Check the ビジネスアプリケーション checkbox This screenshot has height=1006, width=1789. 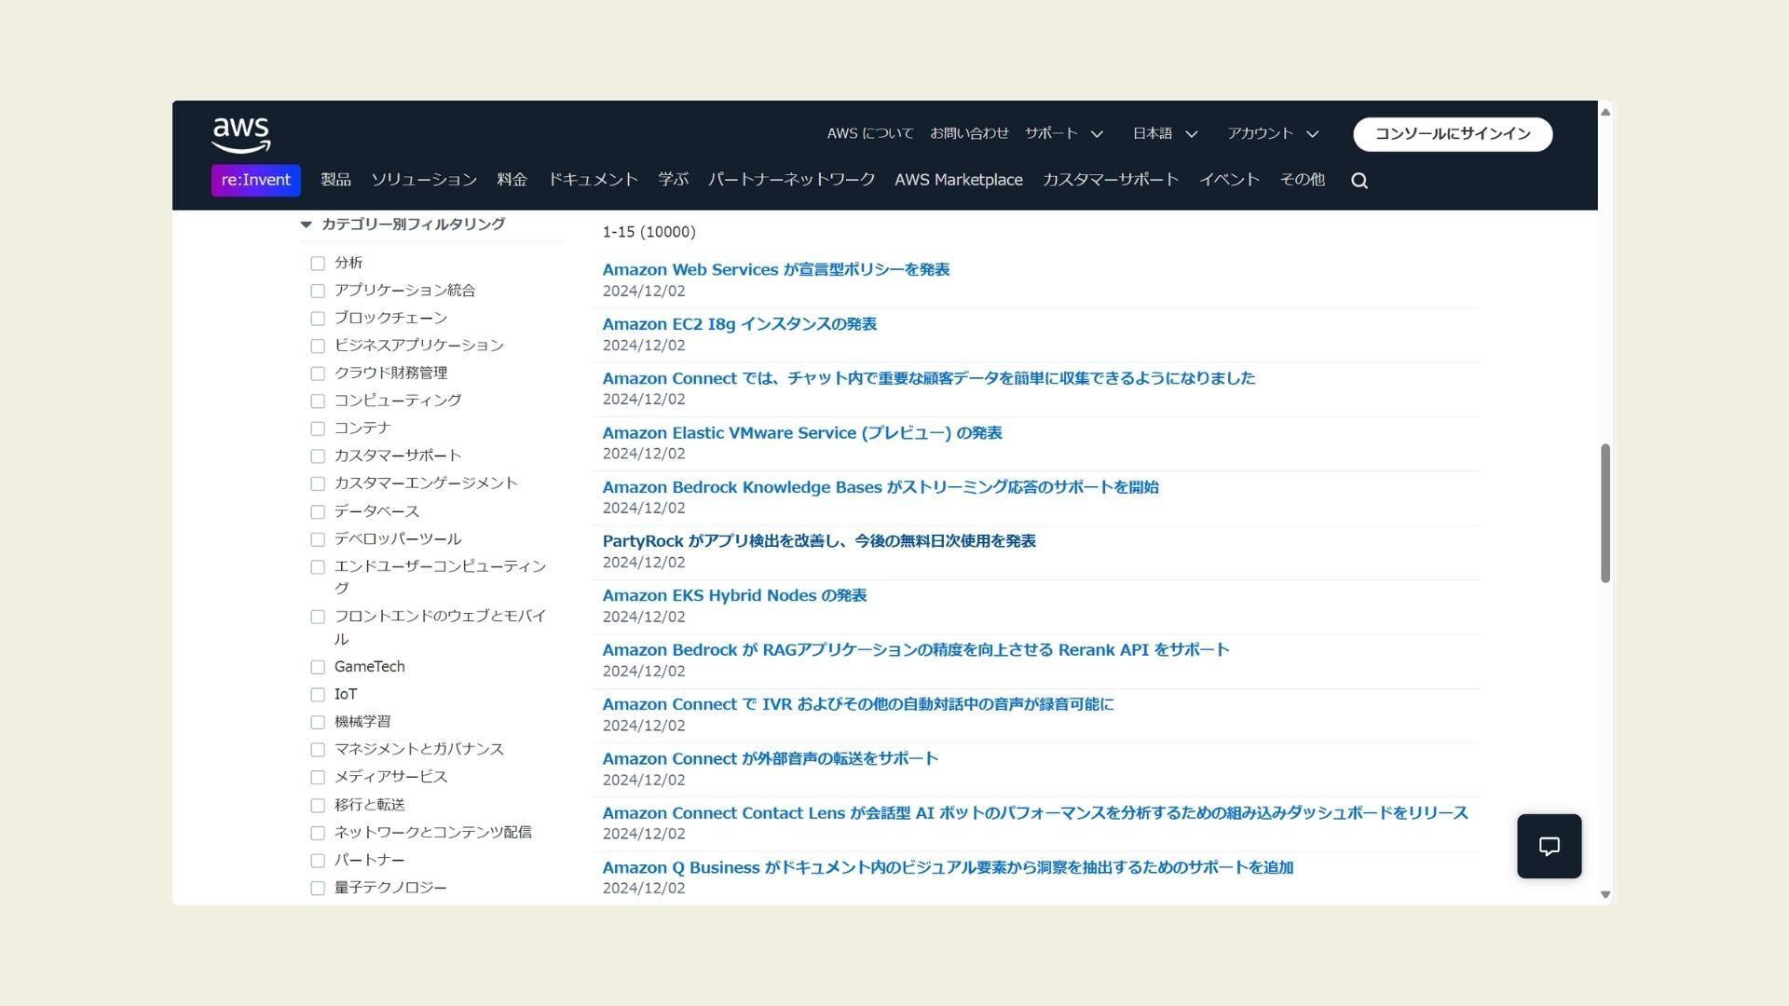click(318, 347)
